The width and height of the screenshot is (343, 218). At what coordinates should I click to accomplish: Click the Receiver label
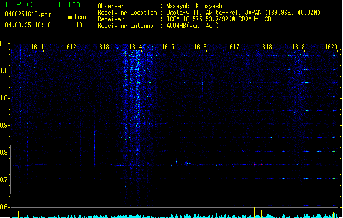click(x=111, y=19)
